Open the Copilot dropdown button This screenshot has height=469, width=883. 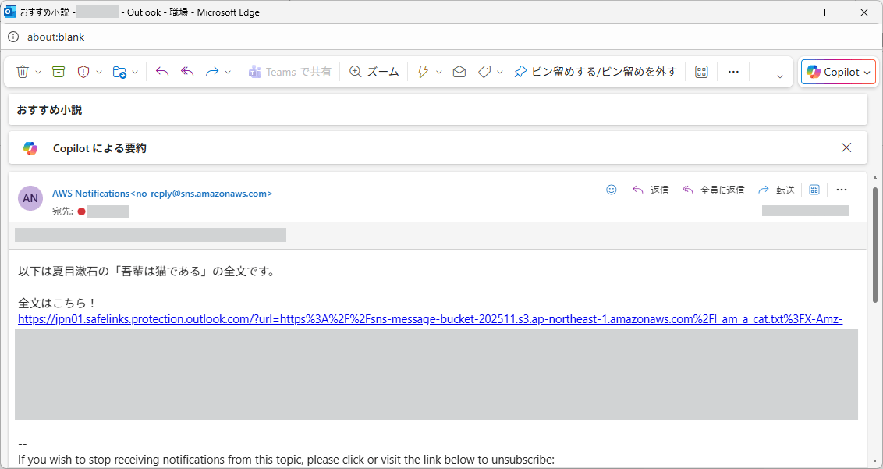(839, 72)
